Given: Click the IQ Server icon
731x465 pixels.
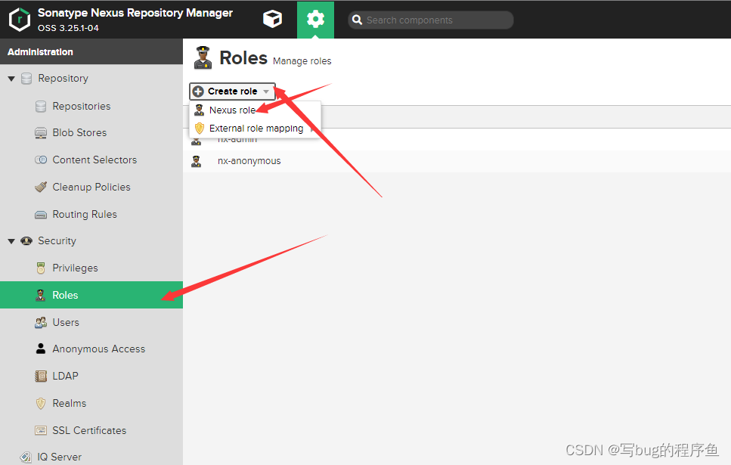Looking at the screenshot, I should point(26,457).
